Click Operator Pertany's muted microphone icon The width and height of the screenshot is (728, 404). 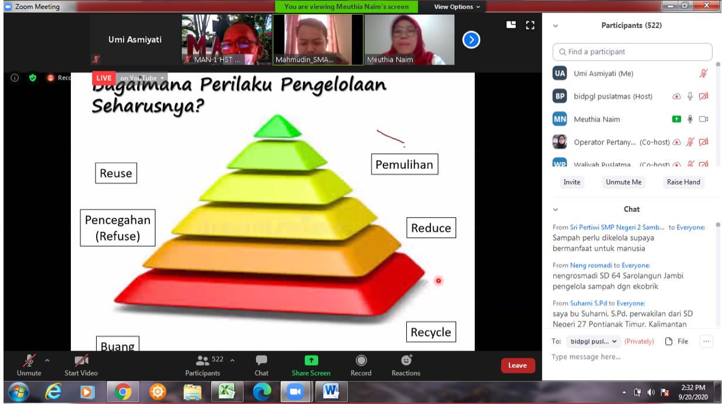coord(690,142)
